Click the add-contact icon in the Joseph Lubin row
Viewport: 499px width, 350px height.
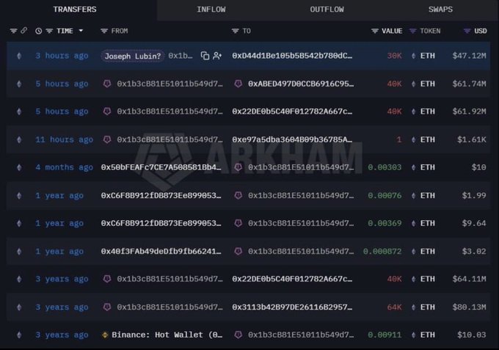217,56
